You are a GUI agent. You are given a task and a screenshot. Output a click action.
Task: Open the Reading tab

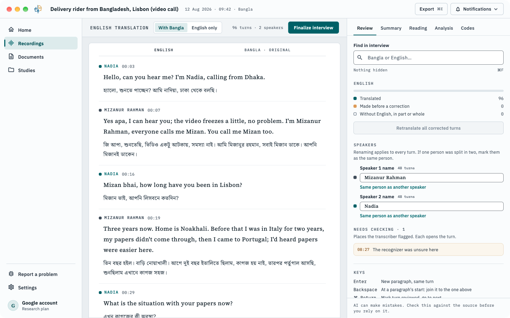click(x=418, y=28)
